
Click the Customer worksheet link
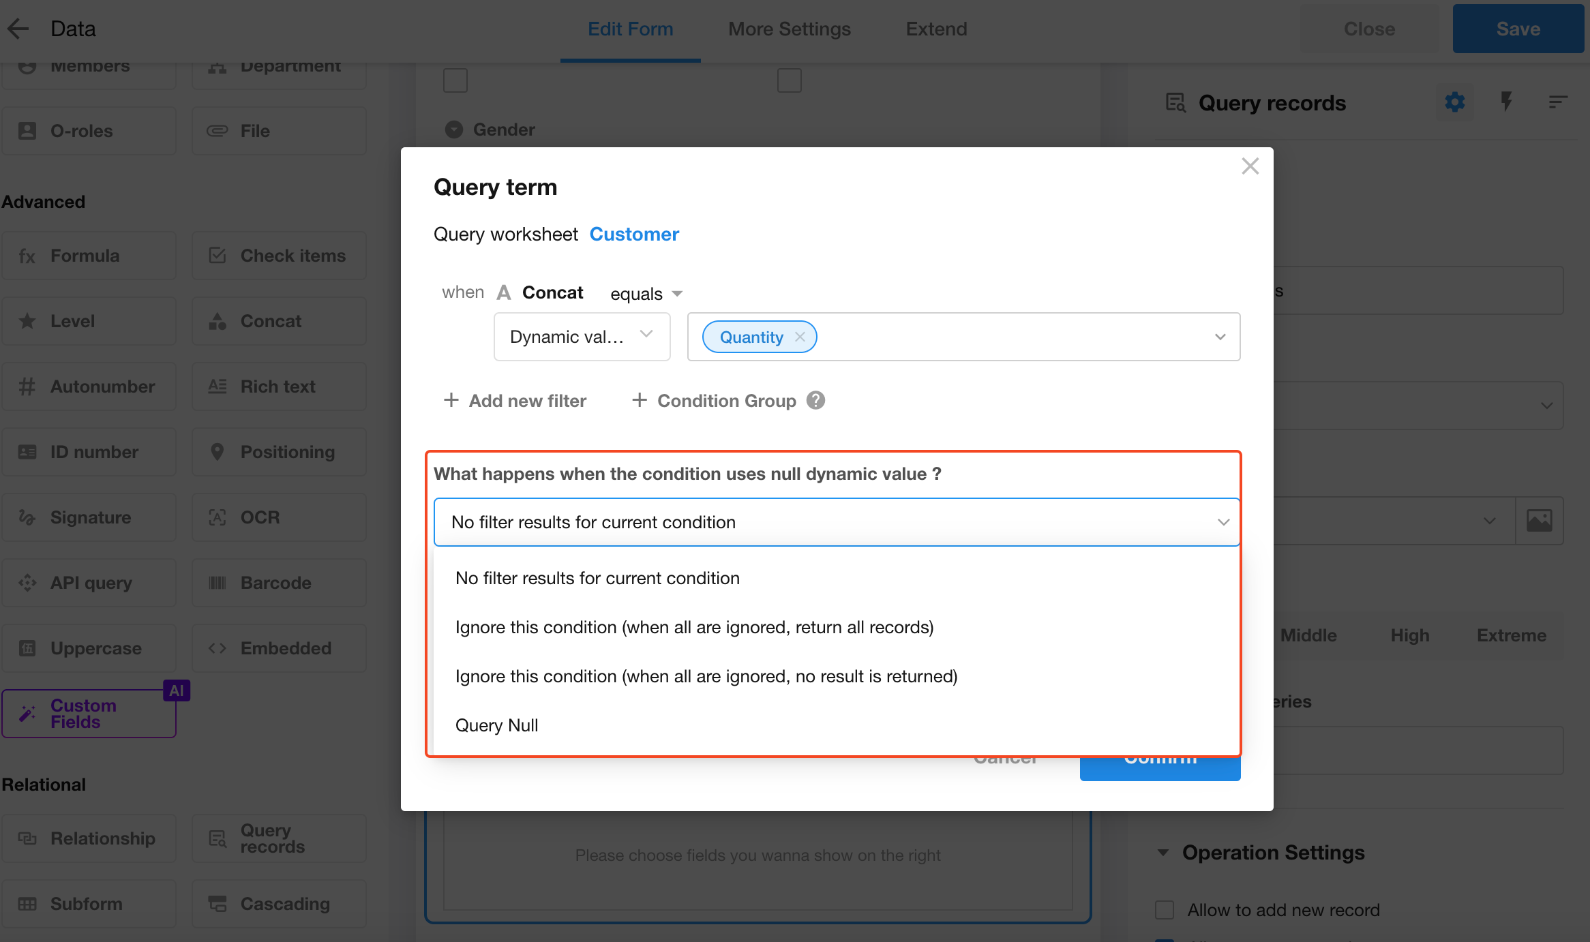click(633, 233)
